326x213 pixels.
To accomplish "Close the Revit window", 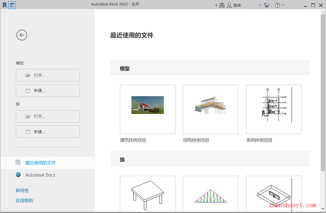I will point(321,5).
